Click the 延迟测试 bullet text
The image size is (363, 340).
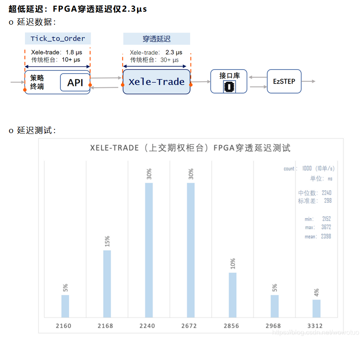[36, 130]
